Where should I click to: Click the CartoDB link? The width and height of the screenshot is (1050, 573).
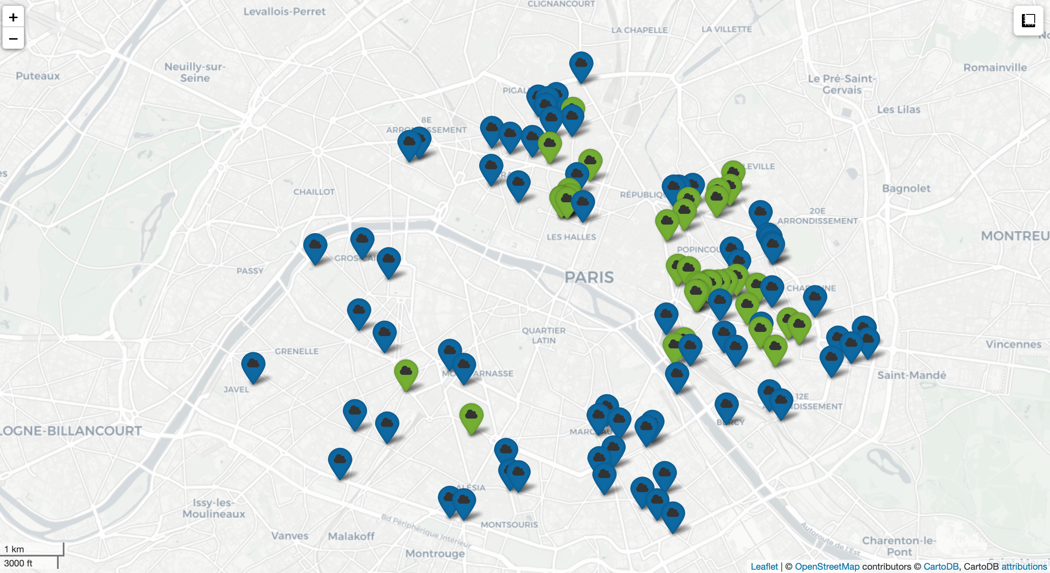click(941, 566)
